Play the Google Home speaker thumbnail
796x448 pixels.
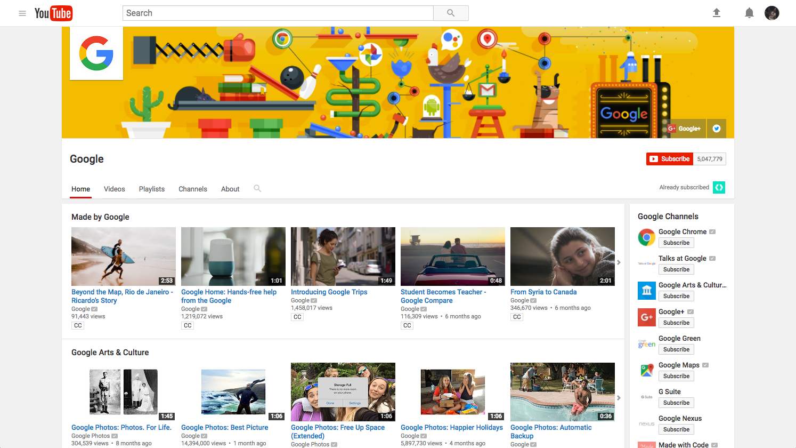point(233,257)
